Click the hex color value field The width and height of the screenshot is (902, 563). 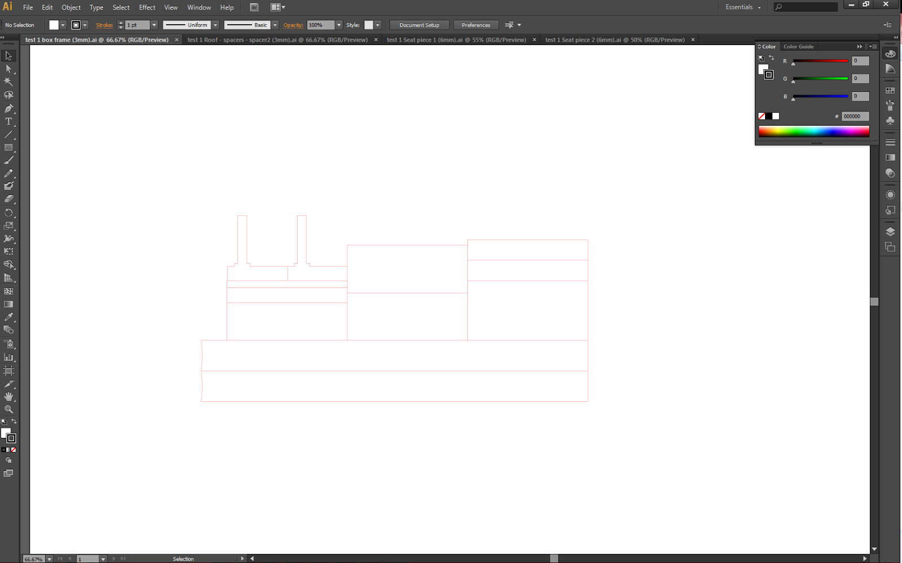855,116
